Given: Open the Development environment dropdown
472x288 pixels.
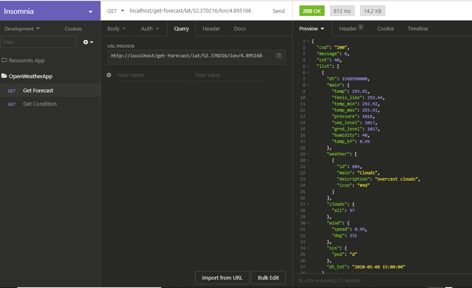Looking at the screenshot, I should point(22,29).
